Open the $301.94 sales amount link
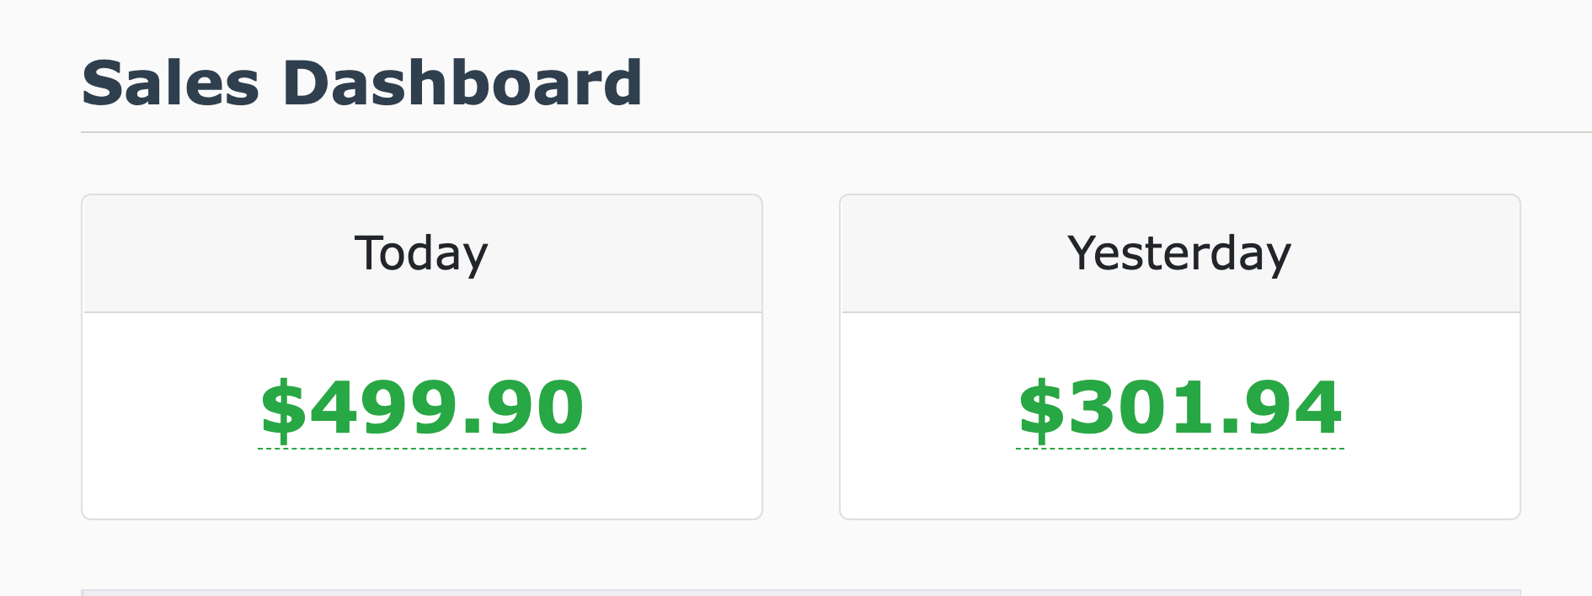1592x596 pixels. [1180, 408]
